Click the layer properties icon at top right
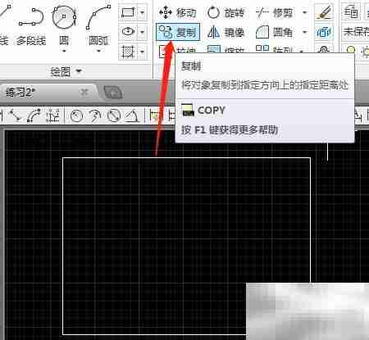369x340 pixels. 351,12
